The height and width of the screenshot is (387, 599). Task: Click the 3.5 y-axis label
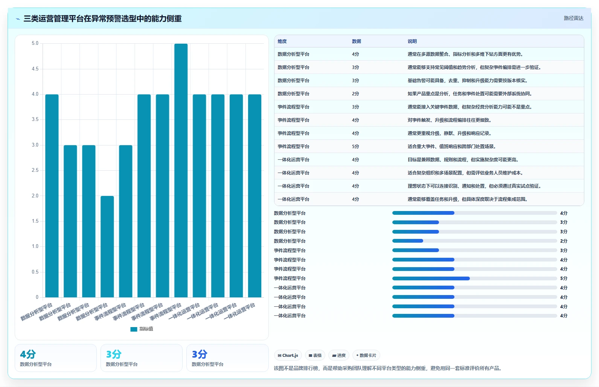(x=35, y=119)
